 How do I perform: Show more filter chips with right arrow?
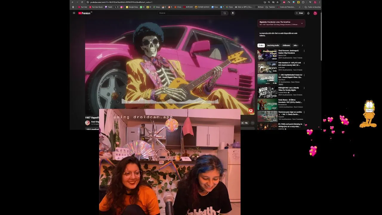(x=302, y=45)
